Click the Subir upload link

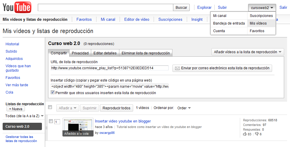click(x=222, y=7)
